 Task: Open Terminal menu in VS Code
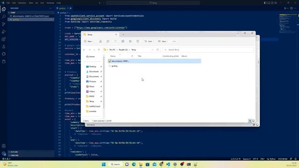point(50,3)
